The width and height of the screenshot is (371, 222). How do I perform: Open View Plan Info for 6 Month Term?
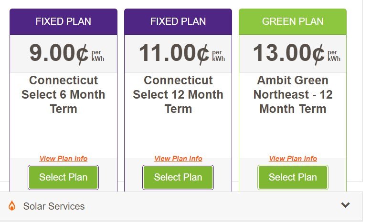pyautogui.click(x=64, y=159)
